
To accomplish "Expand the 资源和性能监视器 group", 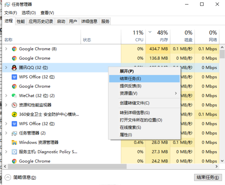I will 6,105.
